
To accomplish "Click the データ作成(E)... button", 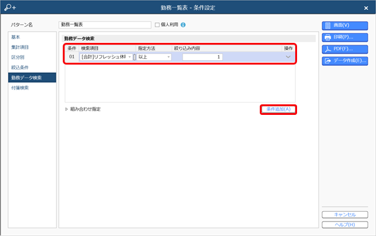I will click(345, 61).
